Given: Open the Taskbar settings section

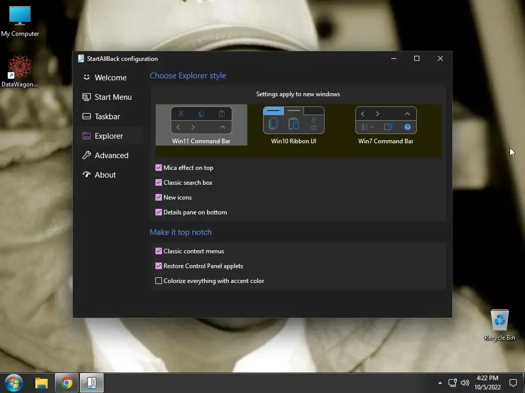Looking at the screenshot, I should point(110,116).
